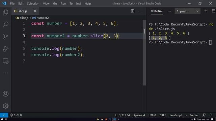
Task: Click highlighted '1, 2, 3' terminal output
Action: [159, 38]
